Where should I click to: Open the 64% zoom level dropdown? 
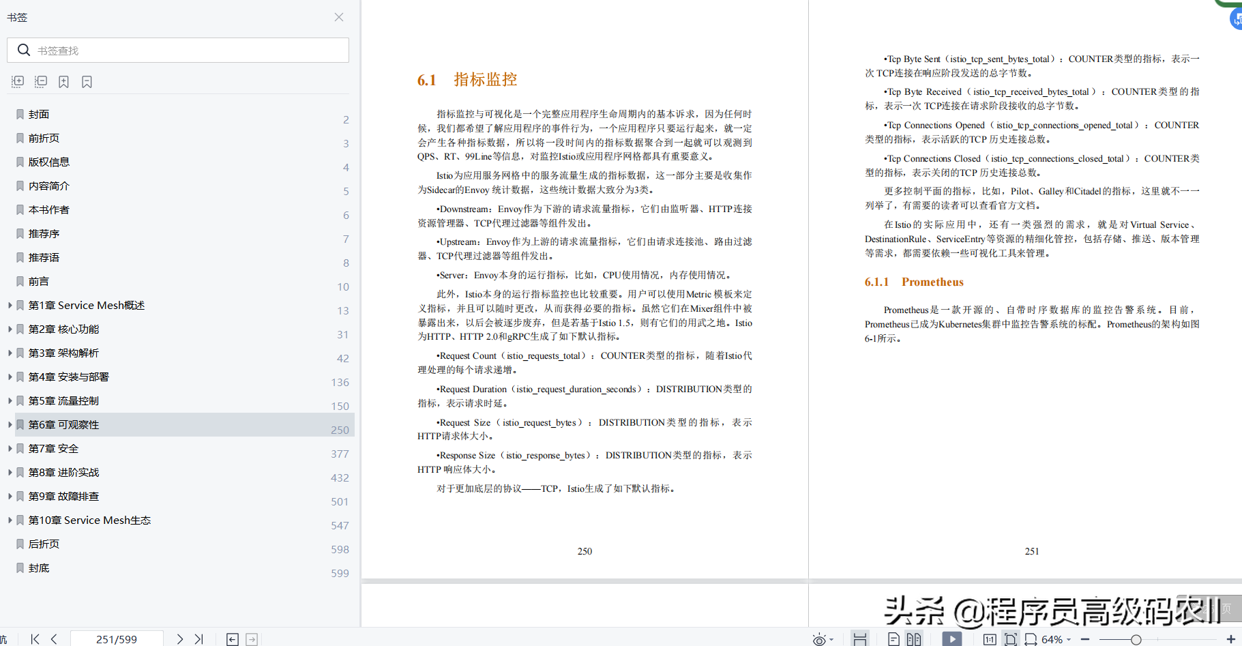[x=1056, y=639]
